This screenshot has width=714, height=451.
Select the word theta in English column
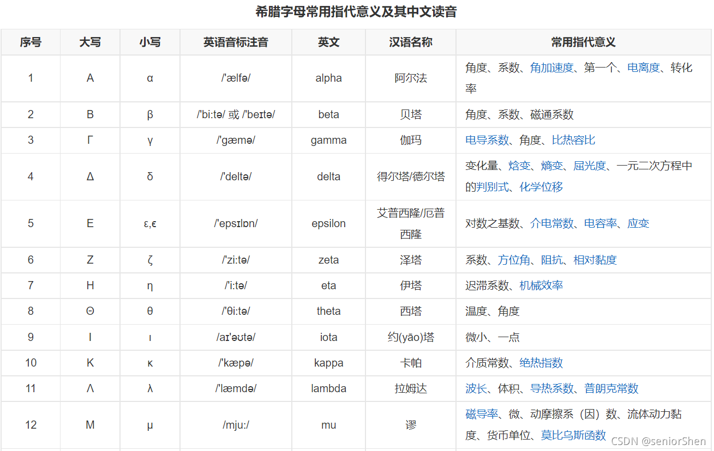click(329, 311)
